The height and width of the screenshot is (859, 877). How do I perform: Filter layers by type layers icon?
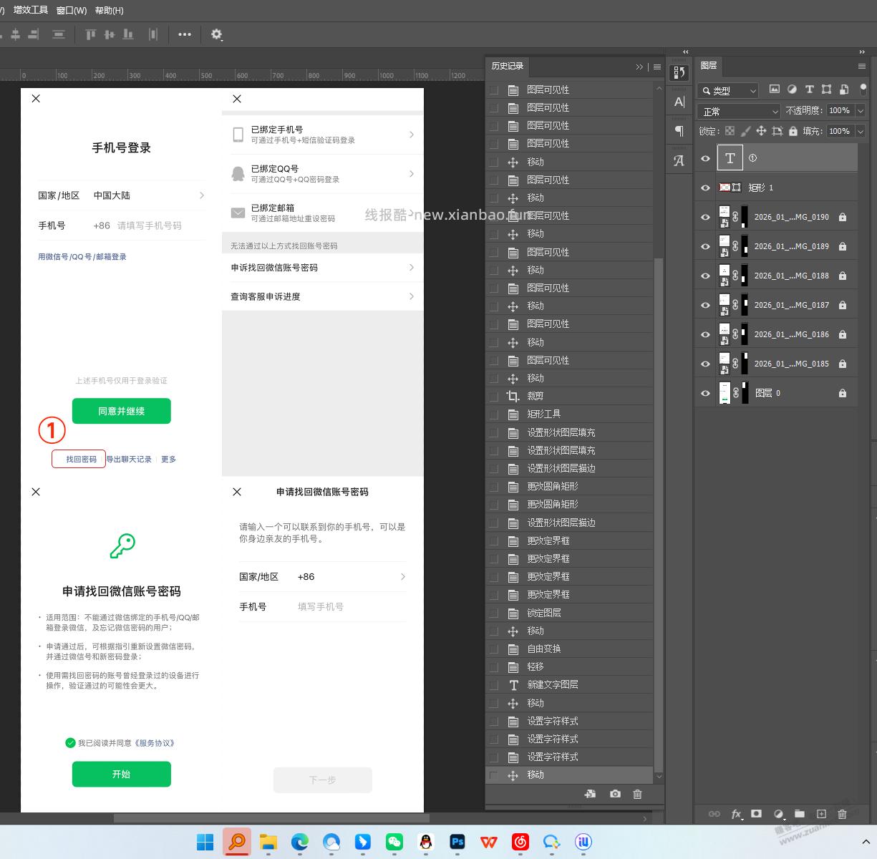(x=809, y=89)
